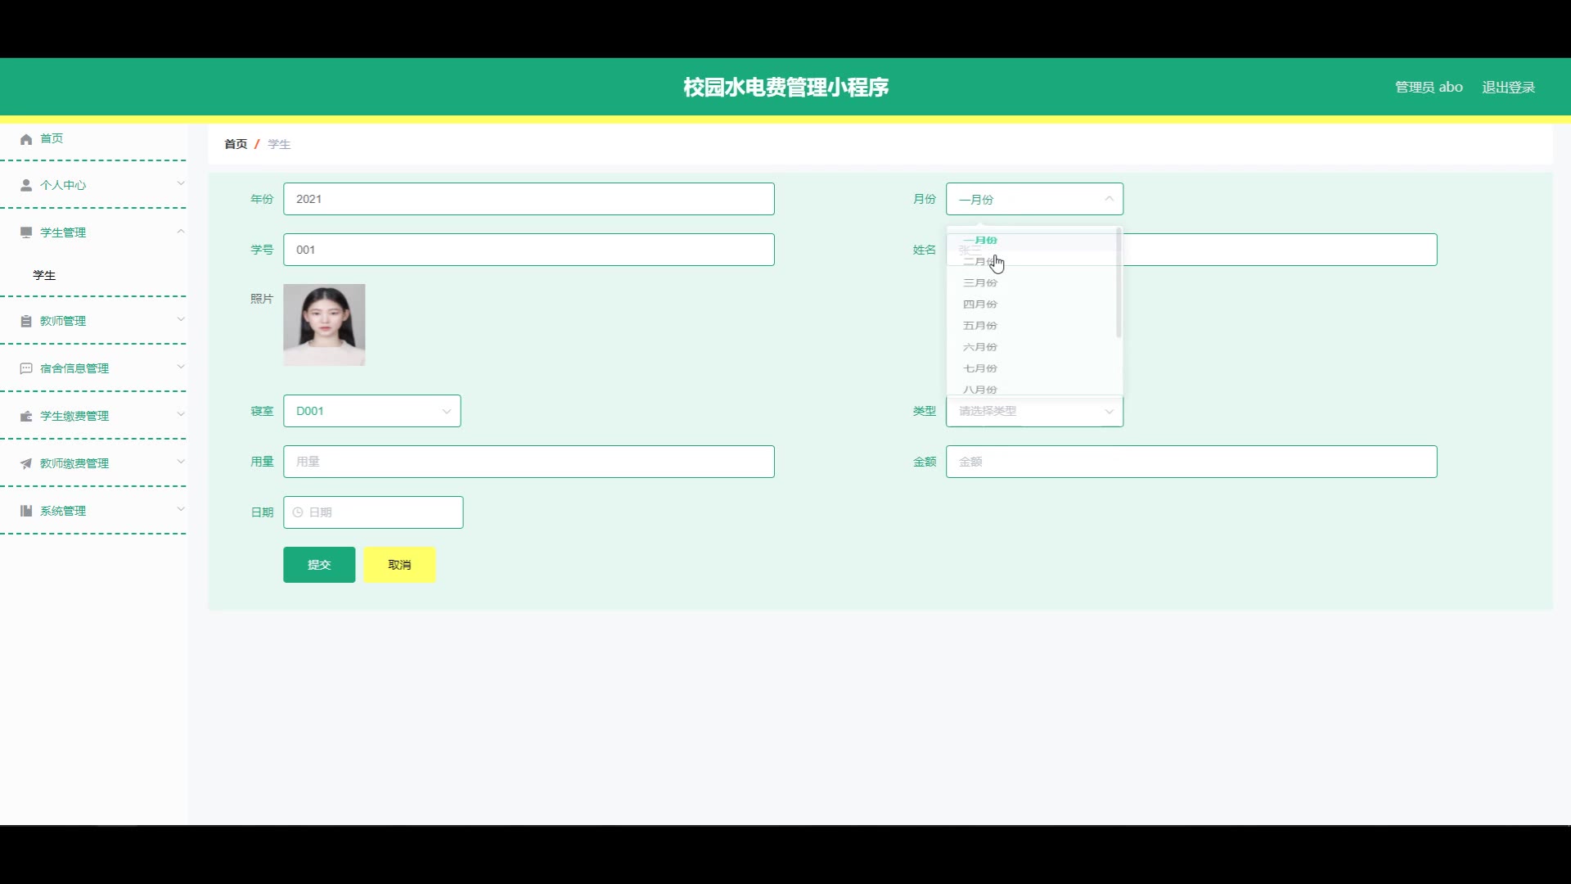1571x884 pixels.
Task: Click the 教师管理 clipboard icon
Action: click(26, 322)
